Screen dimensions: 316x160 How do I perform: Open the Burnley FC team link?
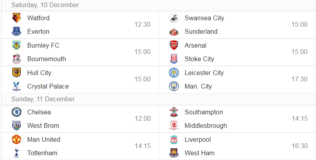[43, 46]
